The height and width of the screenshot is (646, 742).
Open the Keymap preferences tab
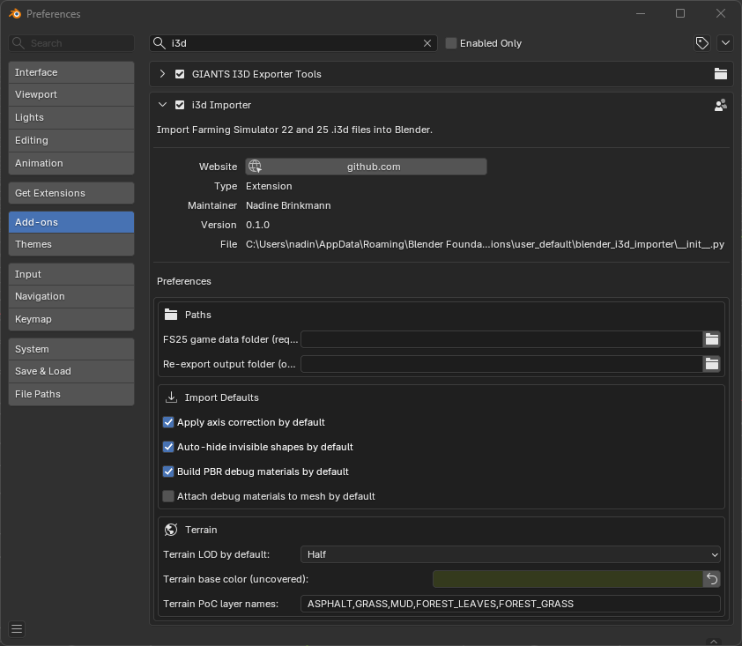pos(71,319)
